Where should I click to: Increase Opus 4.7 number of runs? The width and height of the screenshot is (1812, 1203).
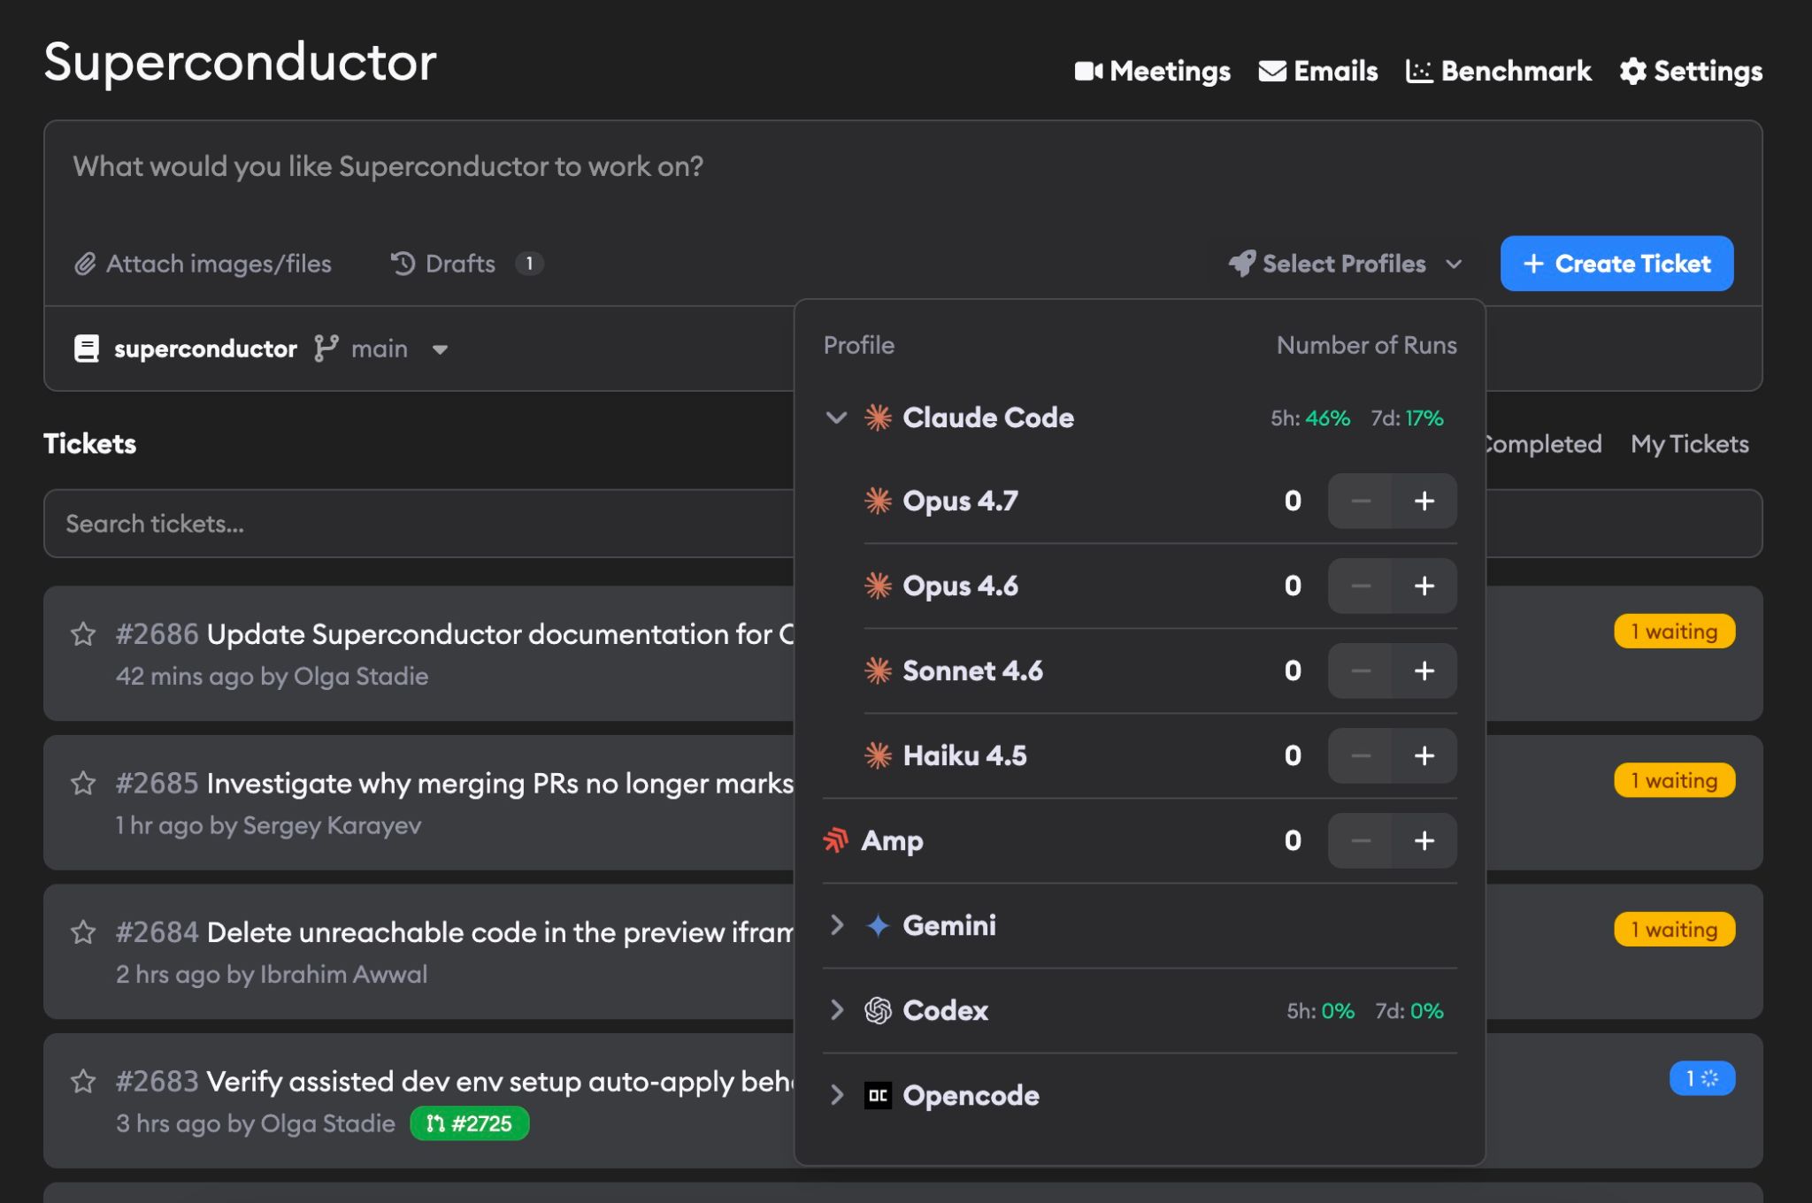pos(1424,501)
